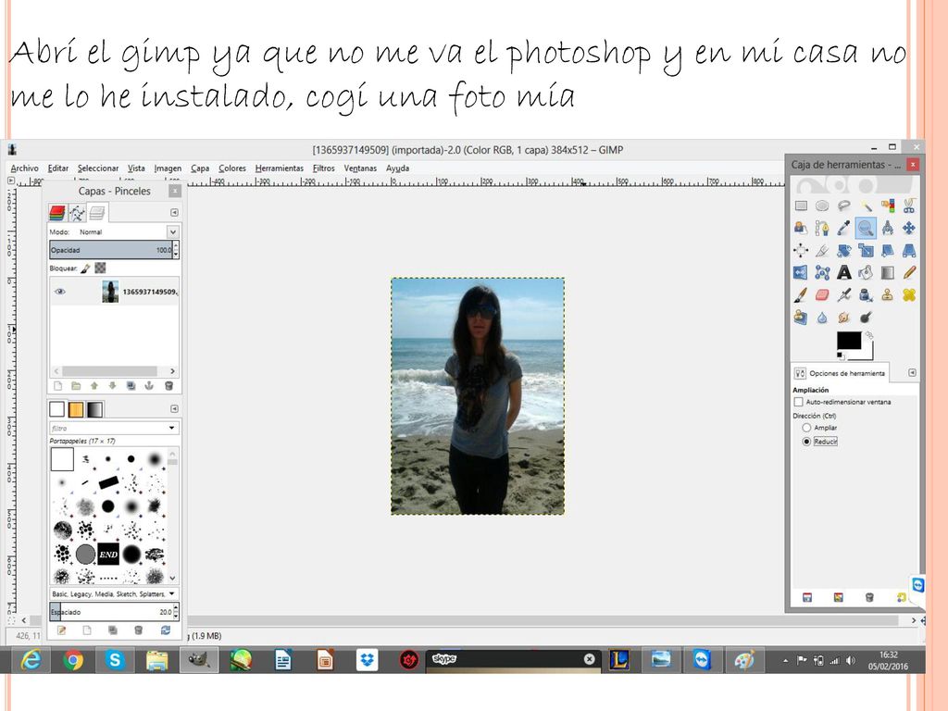Open the Seleccionar menu
Screen dimensions: 948x711
tap(98, 168)
